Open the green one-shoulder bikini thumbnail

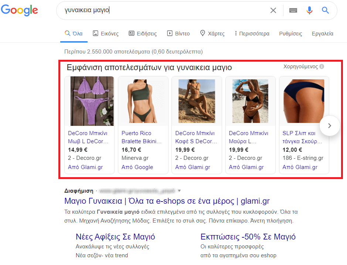[x=143, y=101]
